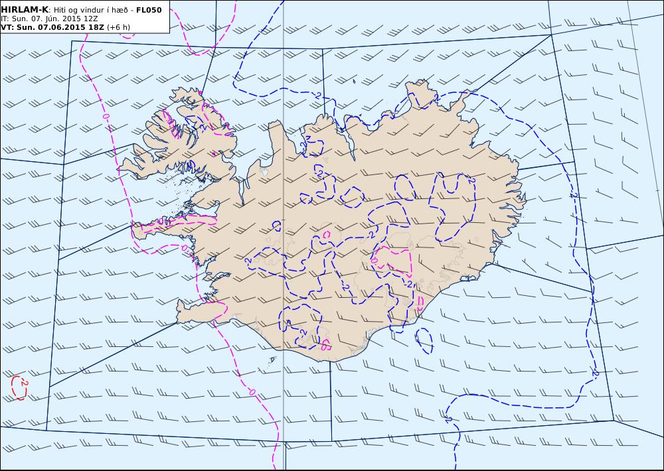Select the text "Hiti og vindur í hæð"
This screenshot has width=664, height=471.
tap(90, 10)
